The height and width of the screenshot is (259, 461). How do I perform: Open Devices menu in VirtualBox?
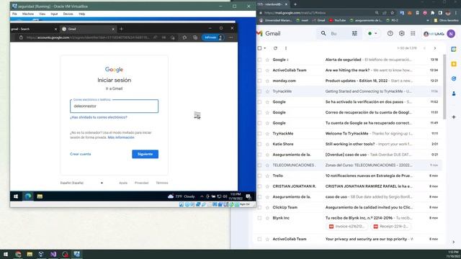pos(68,14)
